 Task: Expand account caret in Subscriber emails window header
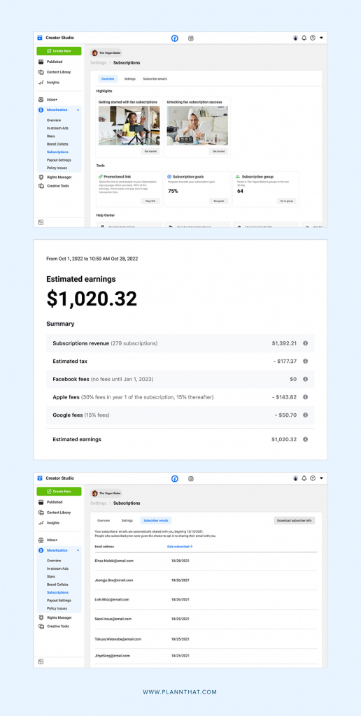(x=321, y=478)
